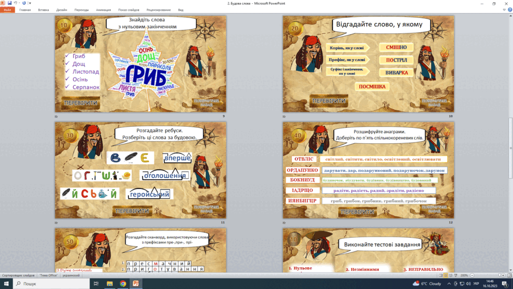The height and width of the screenshot is (289, 513).
Task: Select the 'Виконайте тестові завдання' slide
Action: 368,250
